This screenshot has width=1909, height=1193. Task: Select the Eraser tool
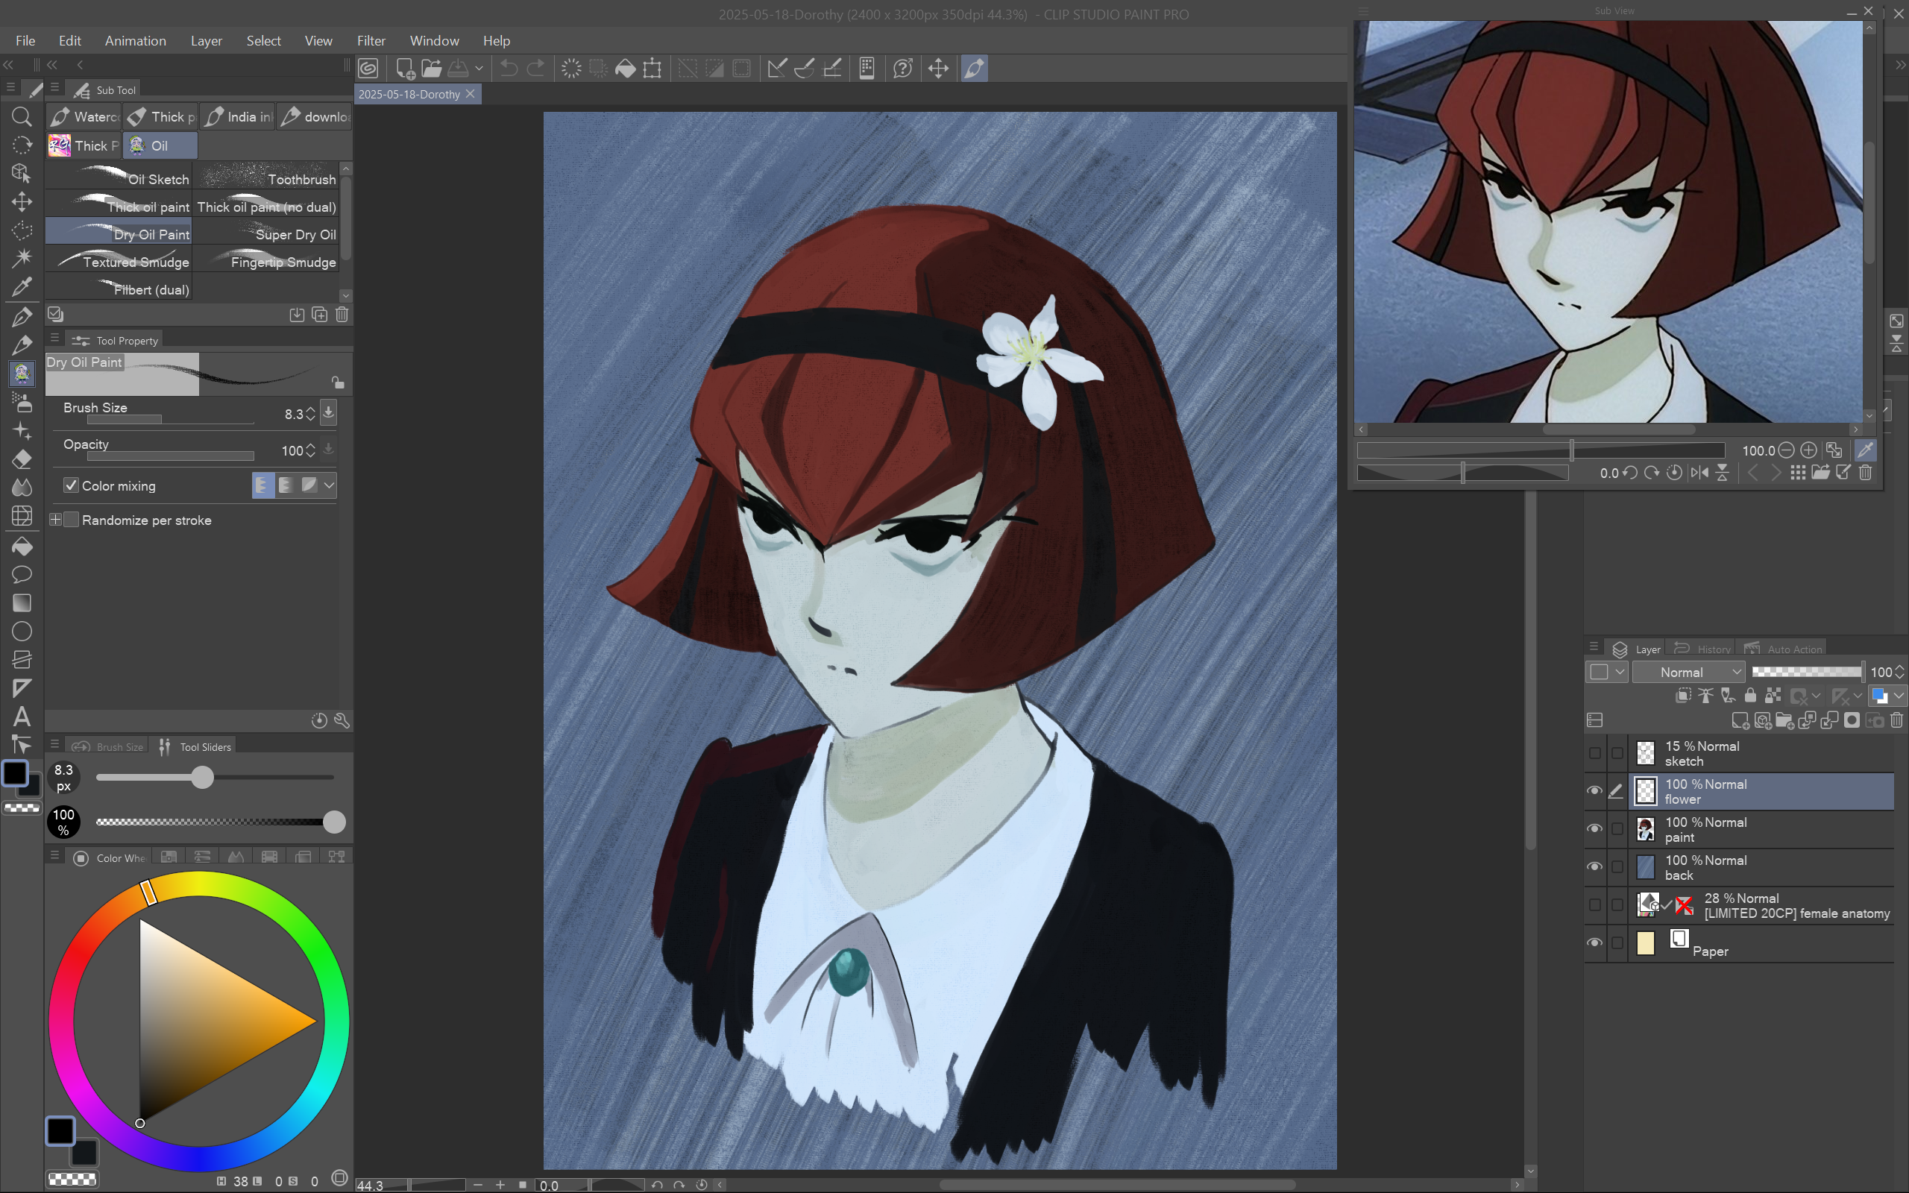pyautogui.click(x=22, y=459)
